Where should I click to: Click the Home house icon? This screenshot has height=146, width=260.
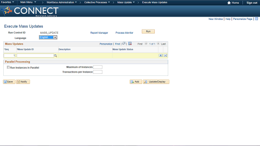coord(229,3)
